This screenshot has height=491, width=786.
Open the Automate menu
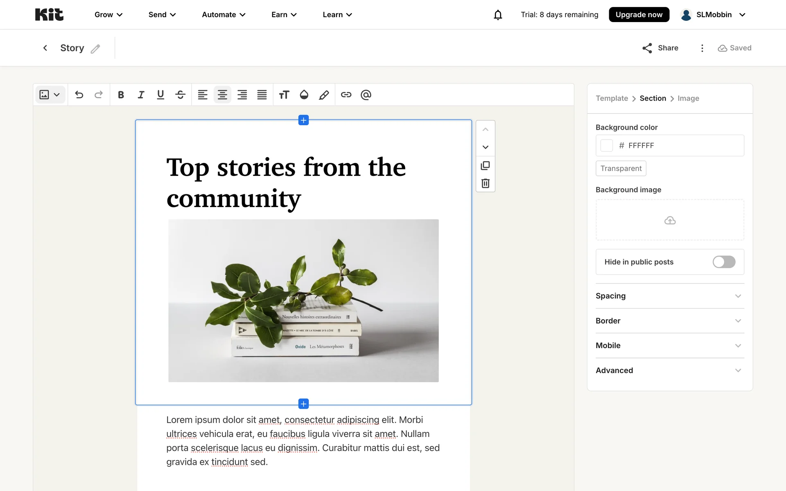point(224,15)
